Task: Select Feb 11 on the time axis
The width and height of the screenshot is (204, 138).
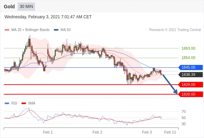Action: [x=170, y=132]
